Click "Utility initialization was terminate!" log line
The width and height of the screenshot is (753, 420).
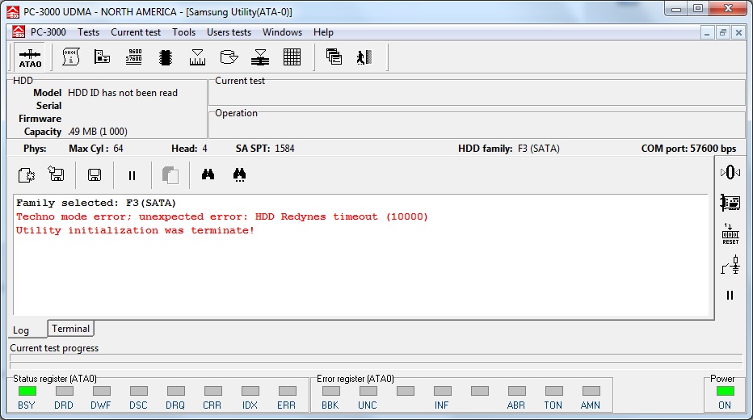135,230
